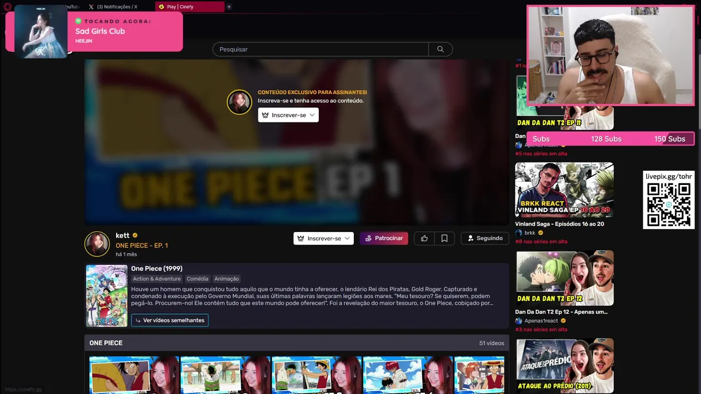Viewport: 701px width, 394px height.
Task: Click the verified badge next to kett
Action: pos(135,235)
